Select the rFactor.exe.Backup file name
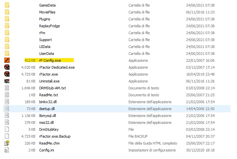 tap(55, 136)
